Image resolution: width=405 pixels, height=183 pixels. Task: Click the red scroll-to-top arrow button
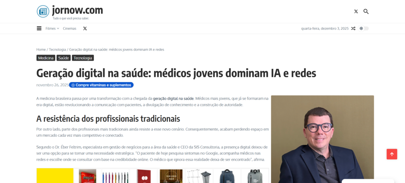[x=392, y=154]
